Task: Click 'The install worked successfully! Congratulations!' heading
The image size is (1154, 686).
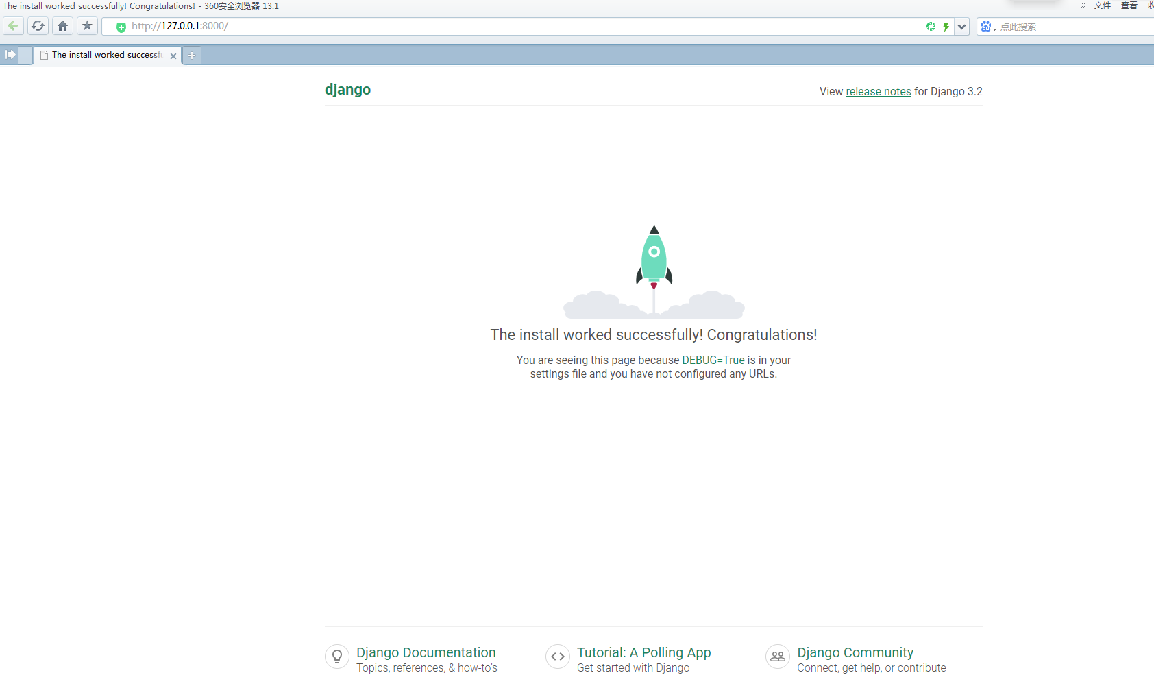Action: point(653,334)
